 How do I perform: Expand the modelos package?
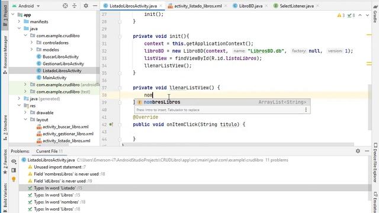31,50
